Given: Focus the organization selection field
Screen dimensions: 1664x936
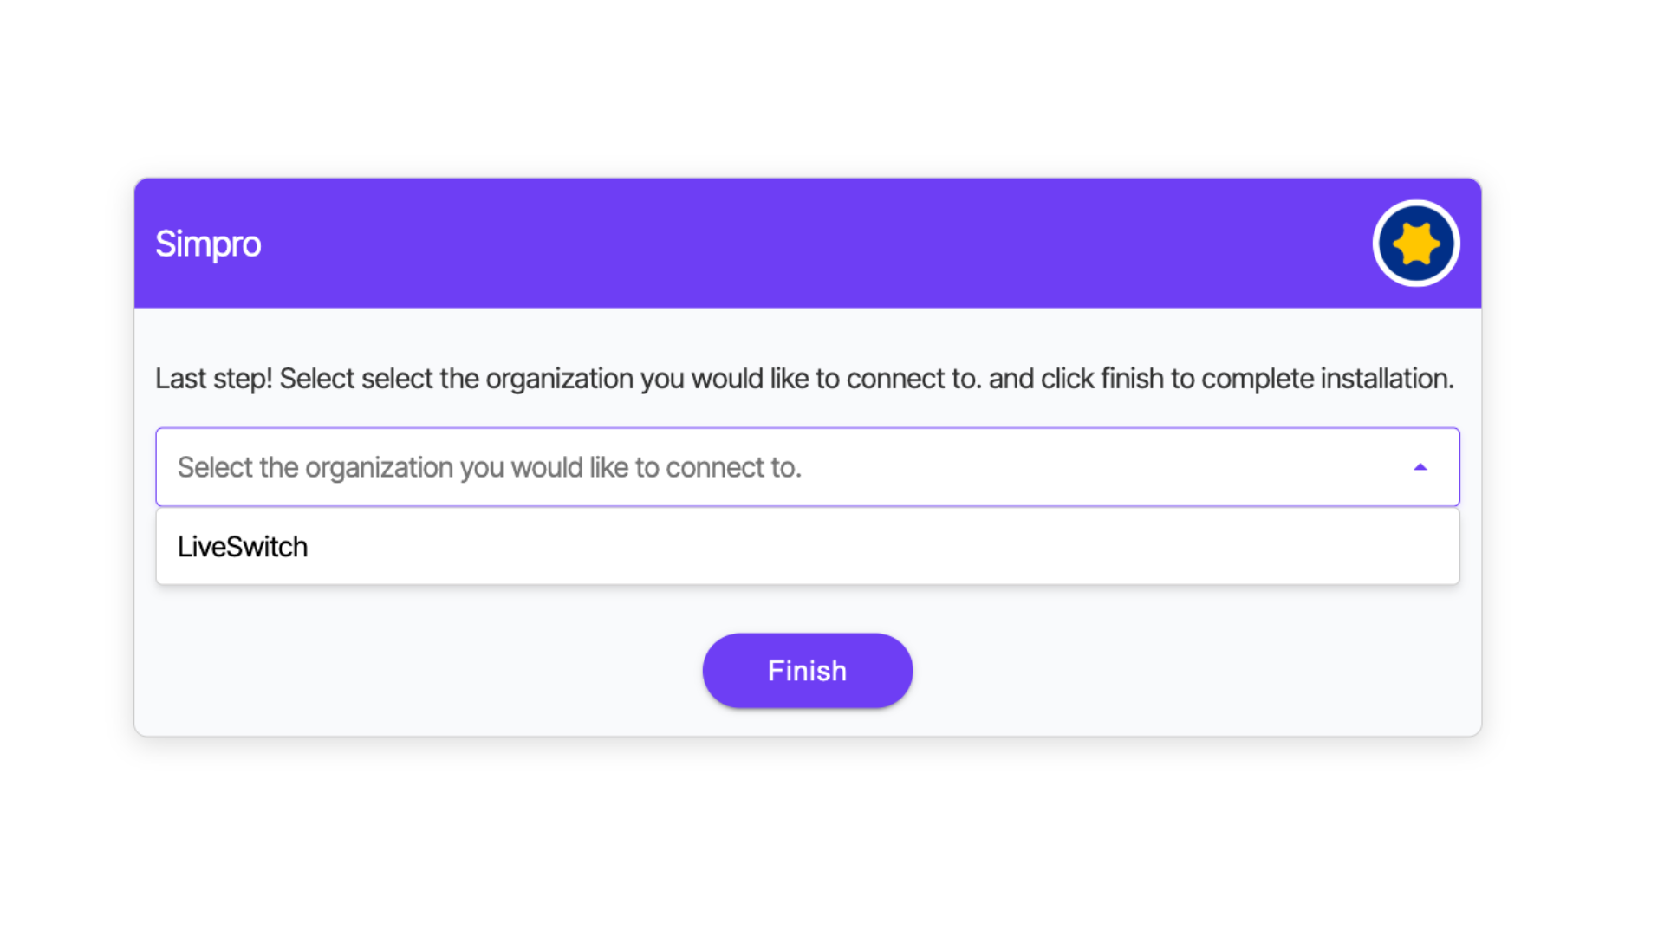Looking at the screenshot, I should (x=808, y=467).
